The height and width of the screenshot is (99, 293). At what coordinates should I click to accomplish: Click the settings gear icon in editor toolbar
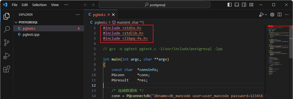pyautogui.click(x=272, y=15)
